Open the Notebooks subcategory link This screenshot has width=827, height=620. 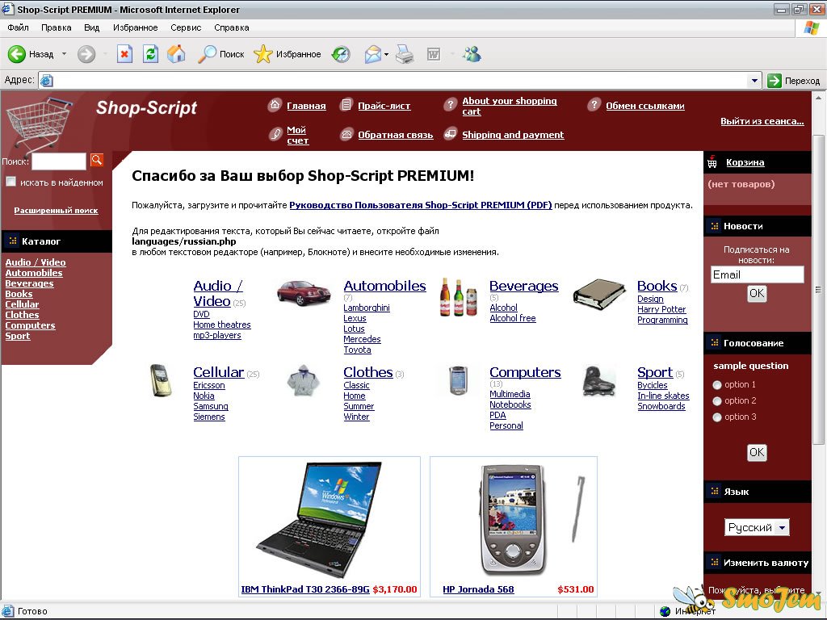[510, 404]
